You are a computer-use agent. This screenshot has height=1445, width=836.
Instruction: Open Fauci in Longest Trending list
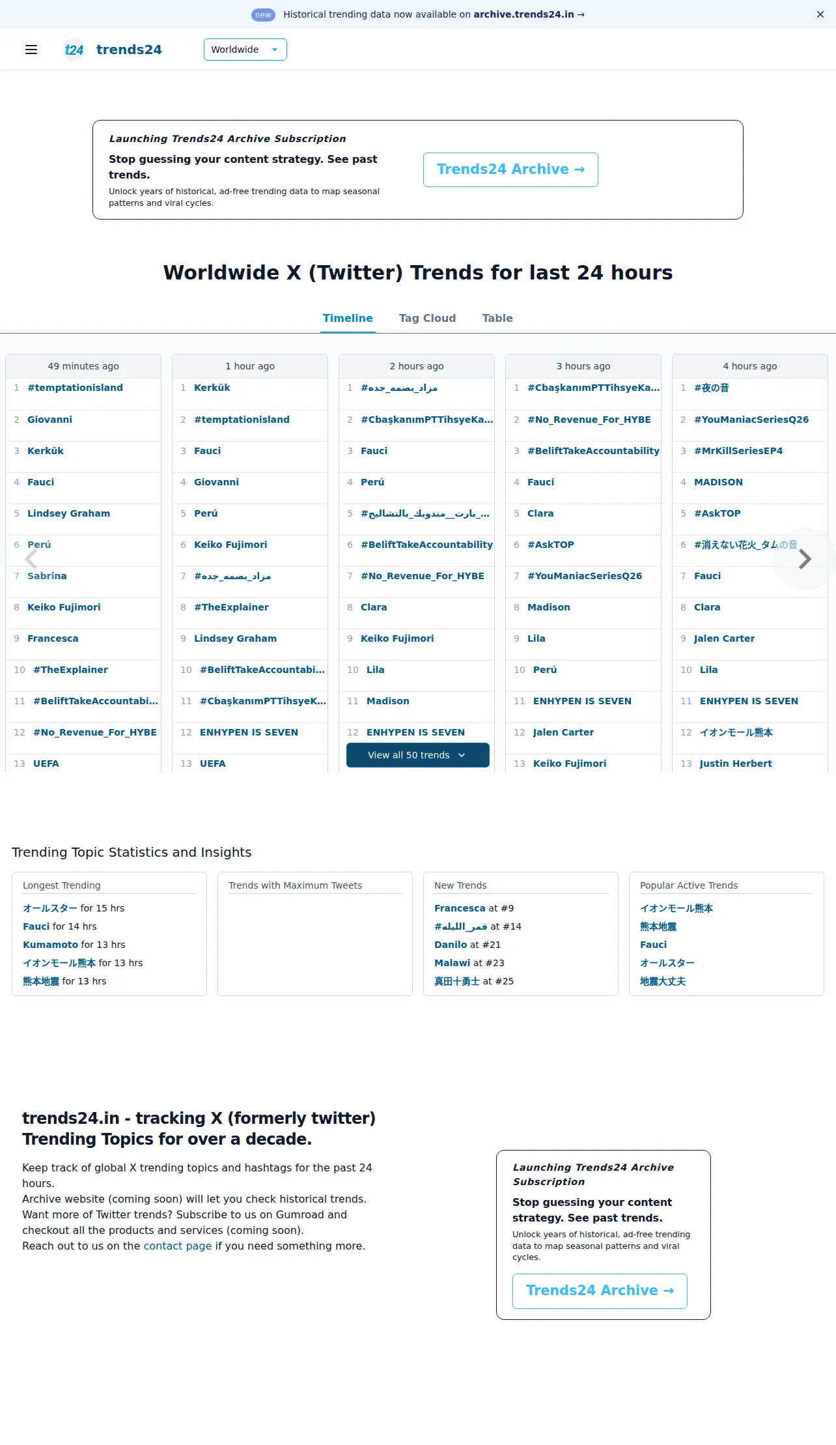coord(36,926)
